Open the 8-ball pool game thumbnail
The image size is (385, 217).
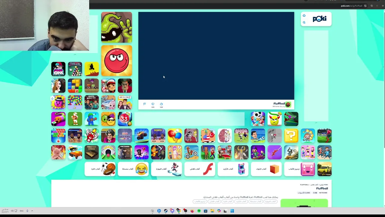(x=75, y=69)
